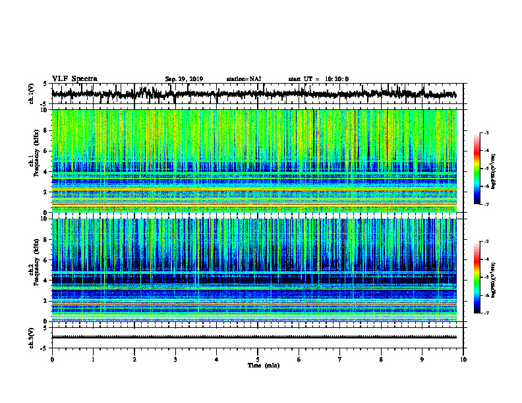Click the "ch.1(V)" axis label

32,94
